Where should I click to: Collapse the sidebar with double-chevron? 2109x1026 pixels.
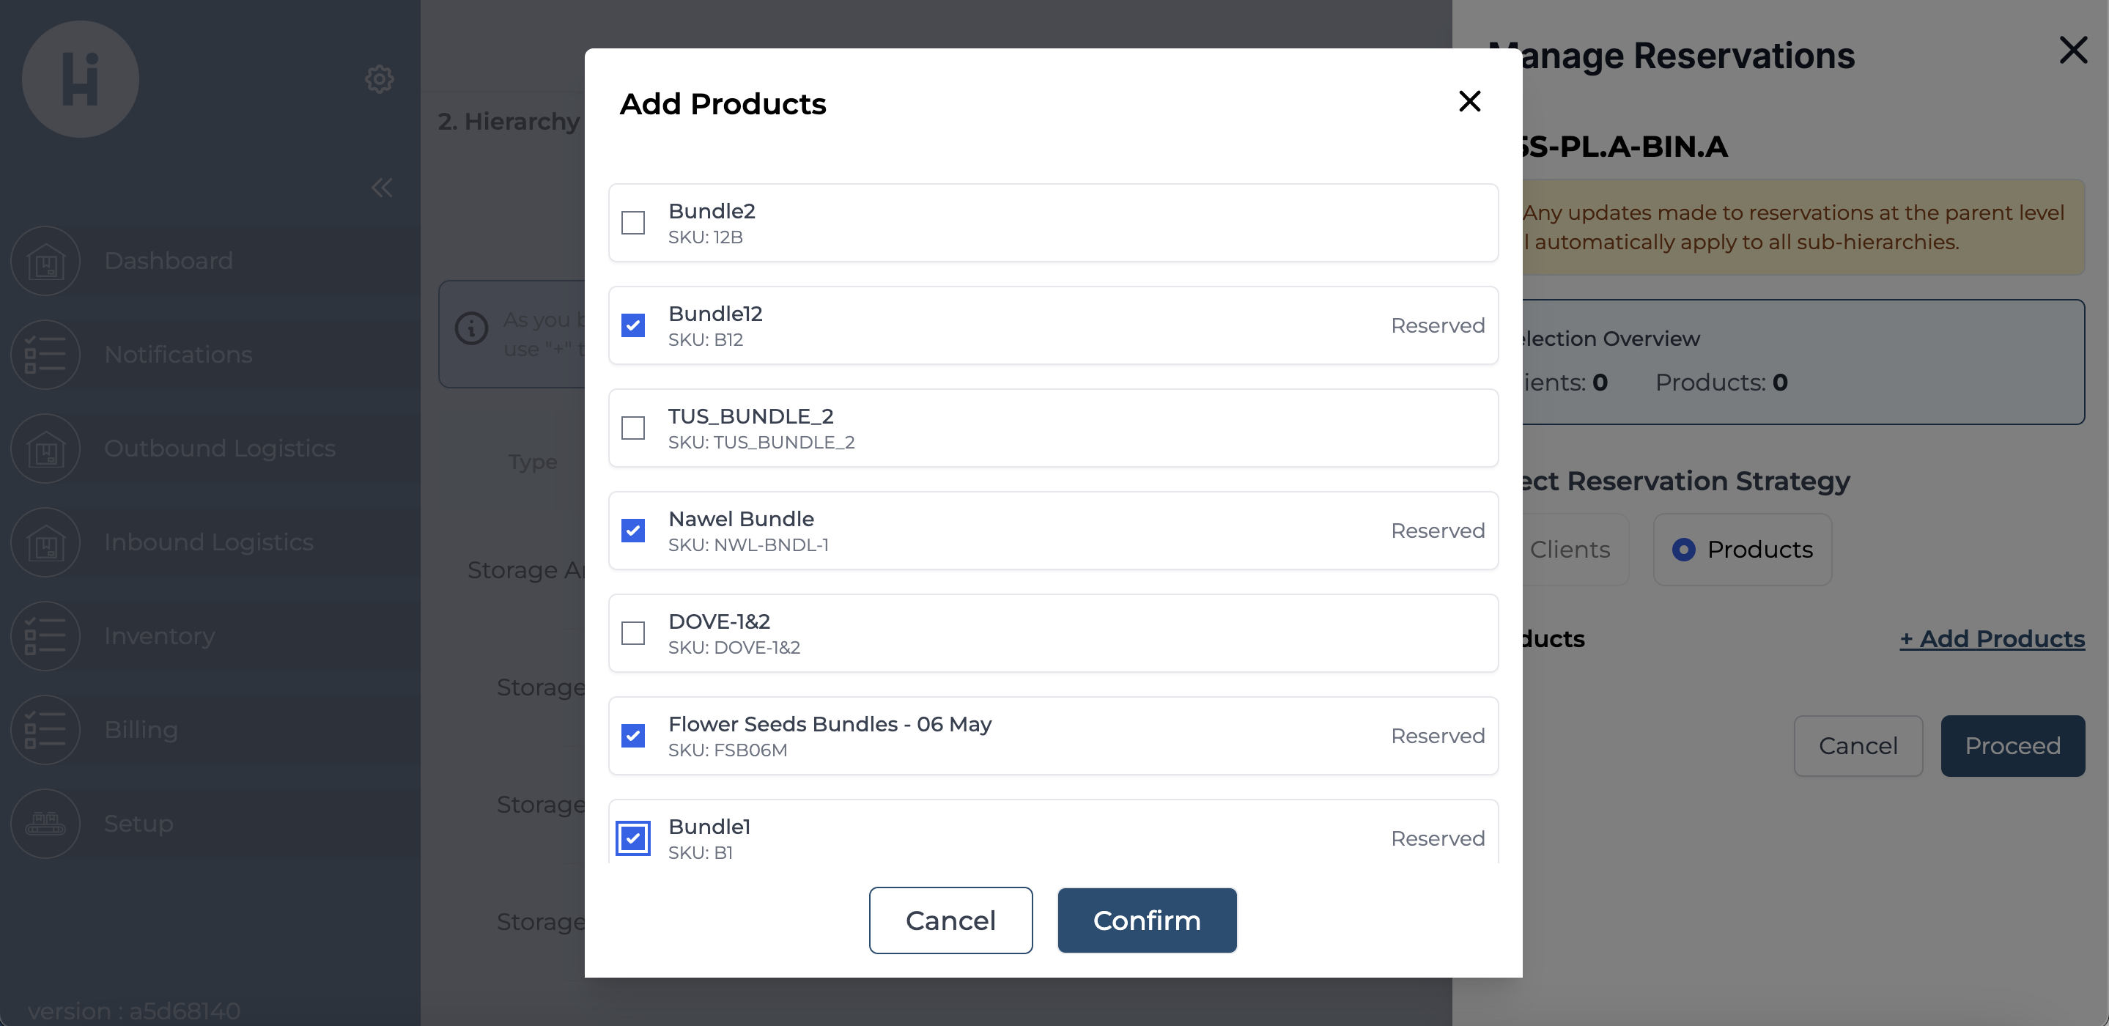382,188
